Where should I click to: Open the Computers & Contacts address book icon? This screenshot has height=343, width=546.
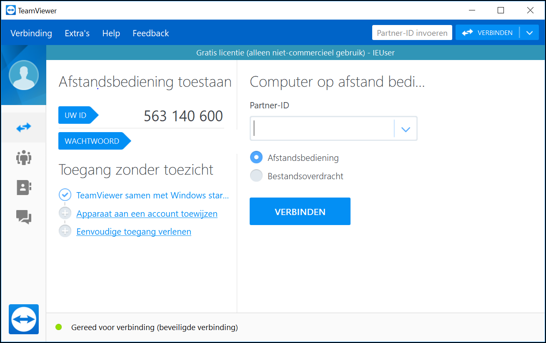coord(24,188)
